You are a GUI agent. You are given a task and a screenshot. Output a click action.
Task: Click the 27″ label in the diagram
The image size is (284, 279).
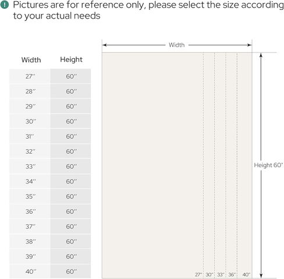[x=198, y=275]
